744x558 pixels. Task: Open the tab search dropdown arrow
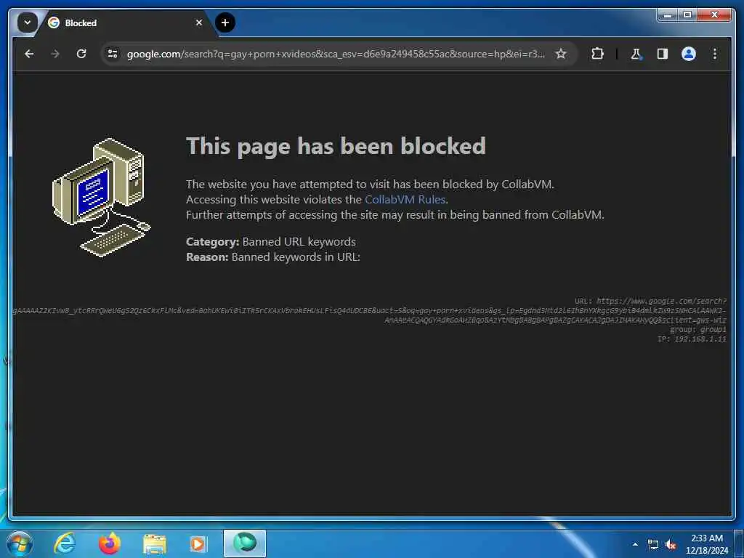pos(27,23)
